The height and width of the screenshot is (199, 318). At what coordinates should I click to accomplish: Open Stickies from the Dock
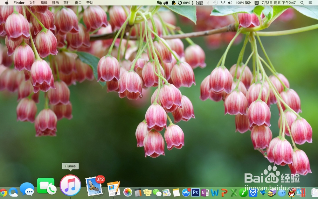[147, 192]
